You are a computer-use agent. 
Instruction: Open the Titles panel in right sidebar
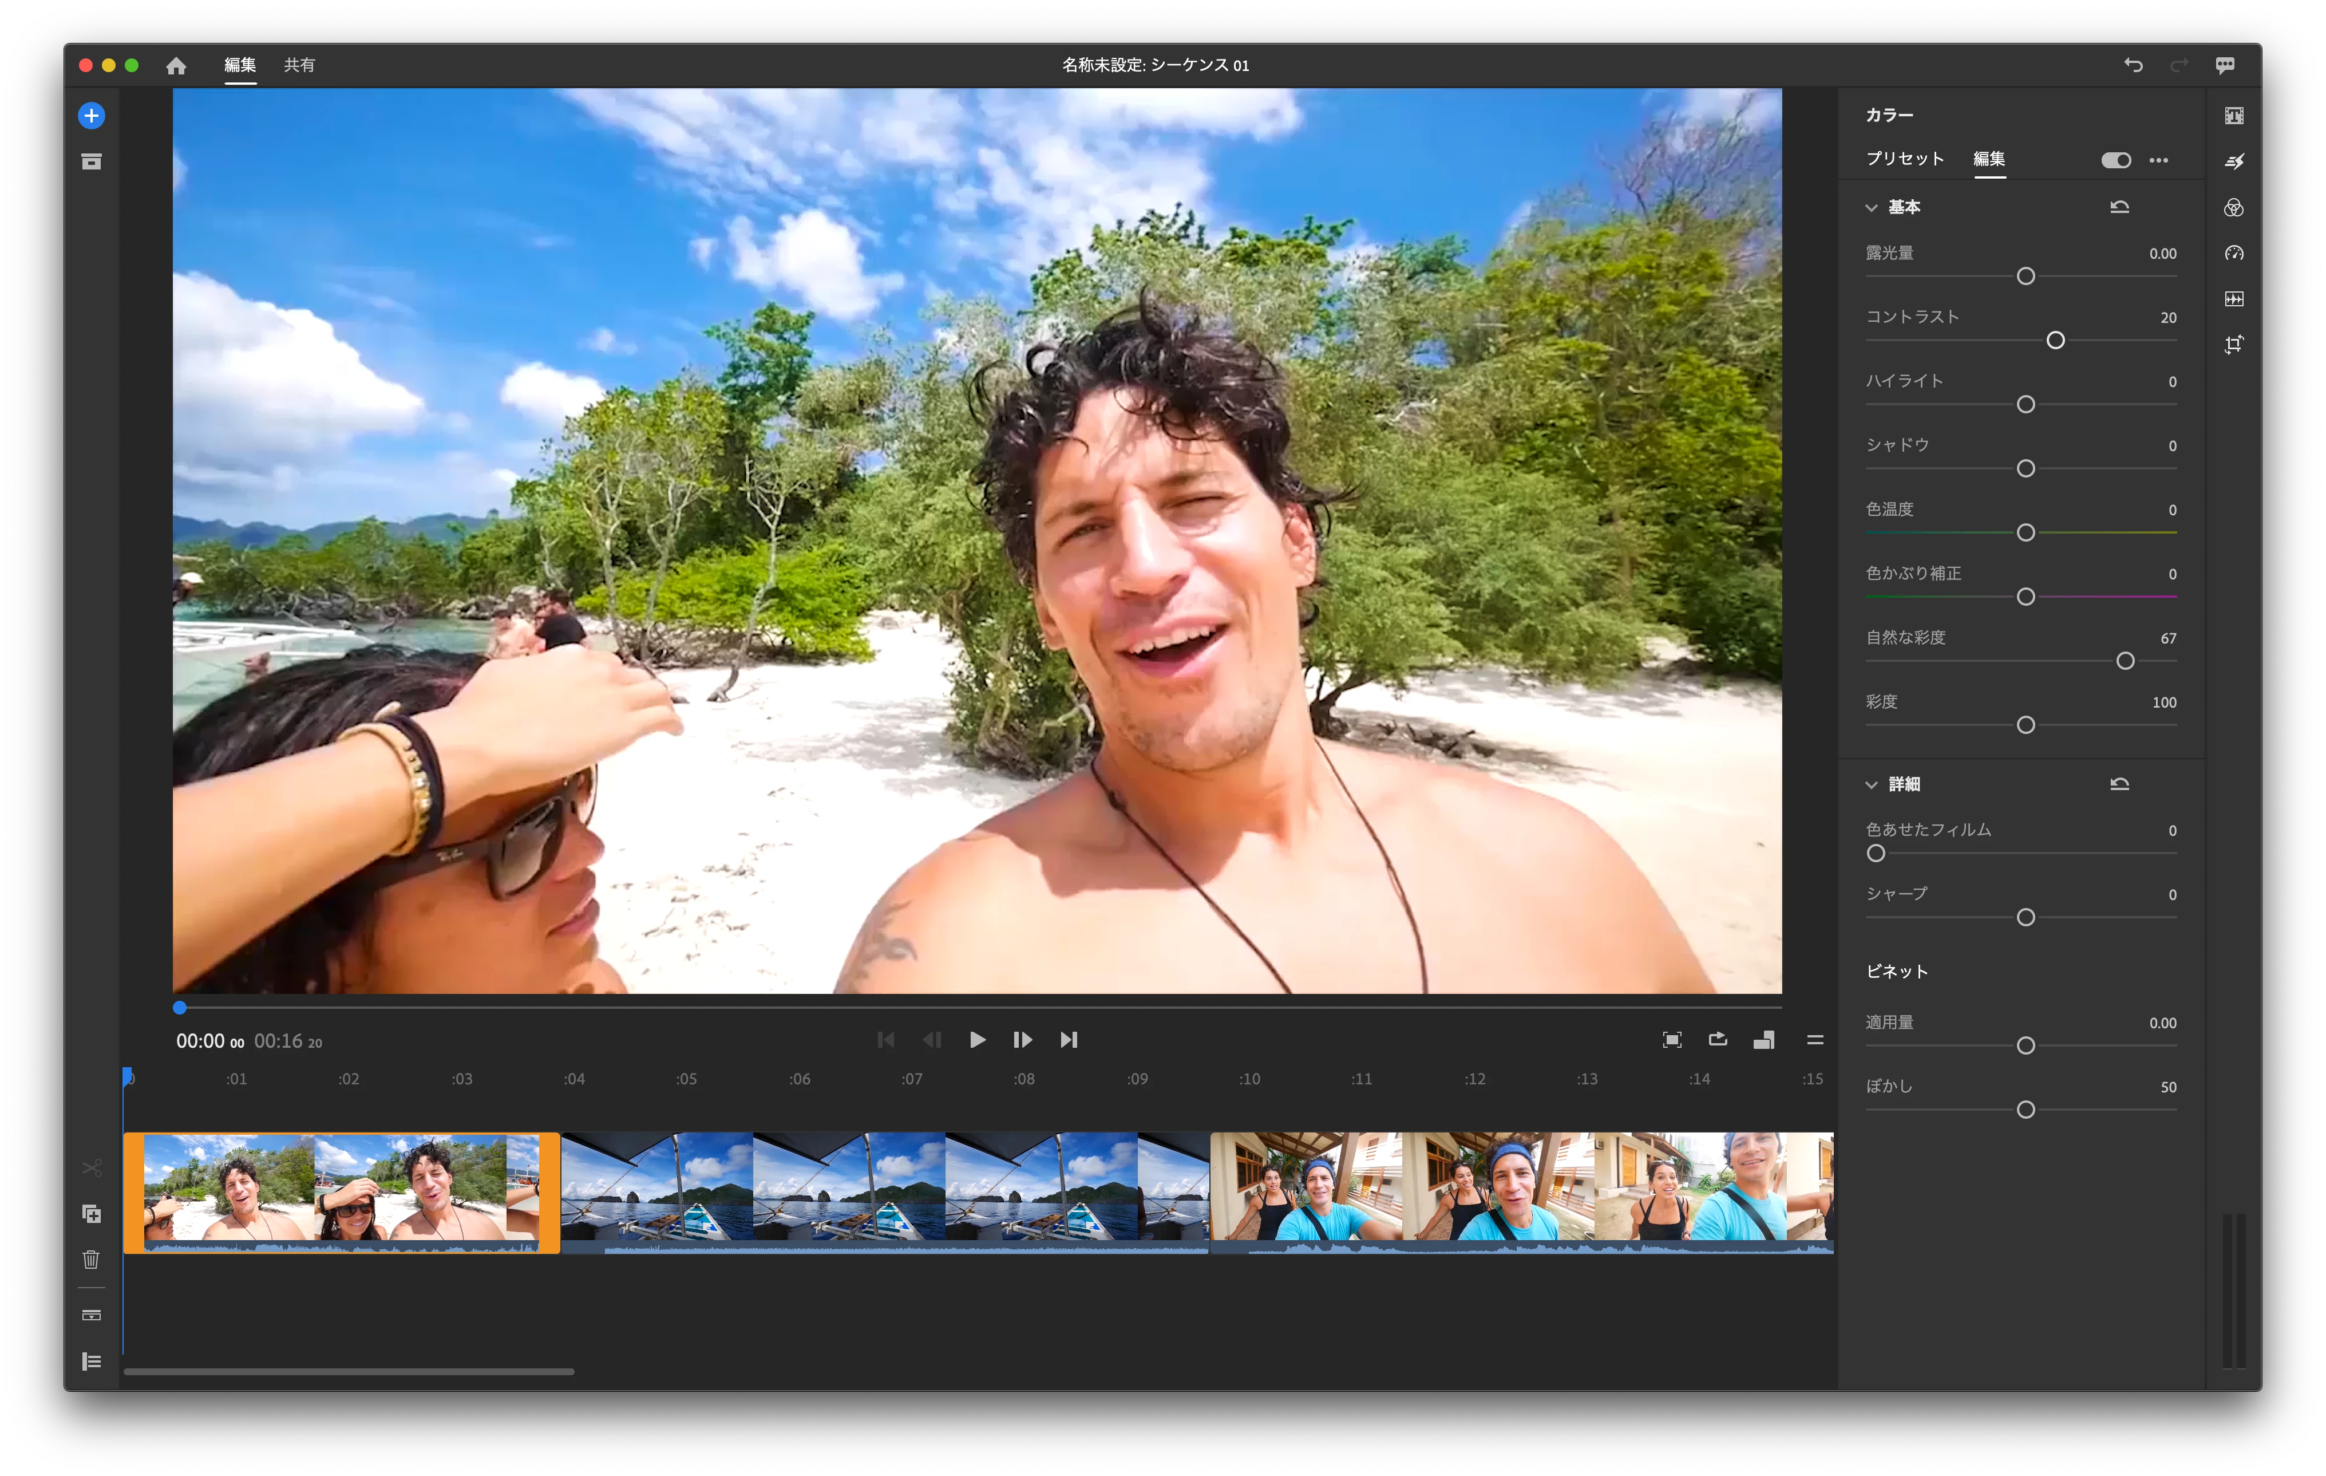(2233, 116)
